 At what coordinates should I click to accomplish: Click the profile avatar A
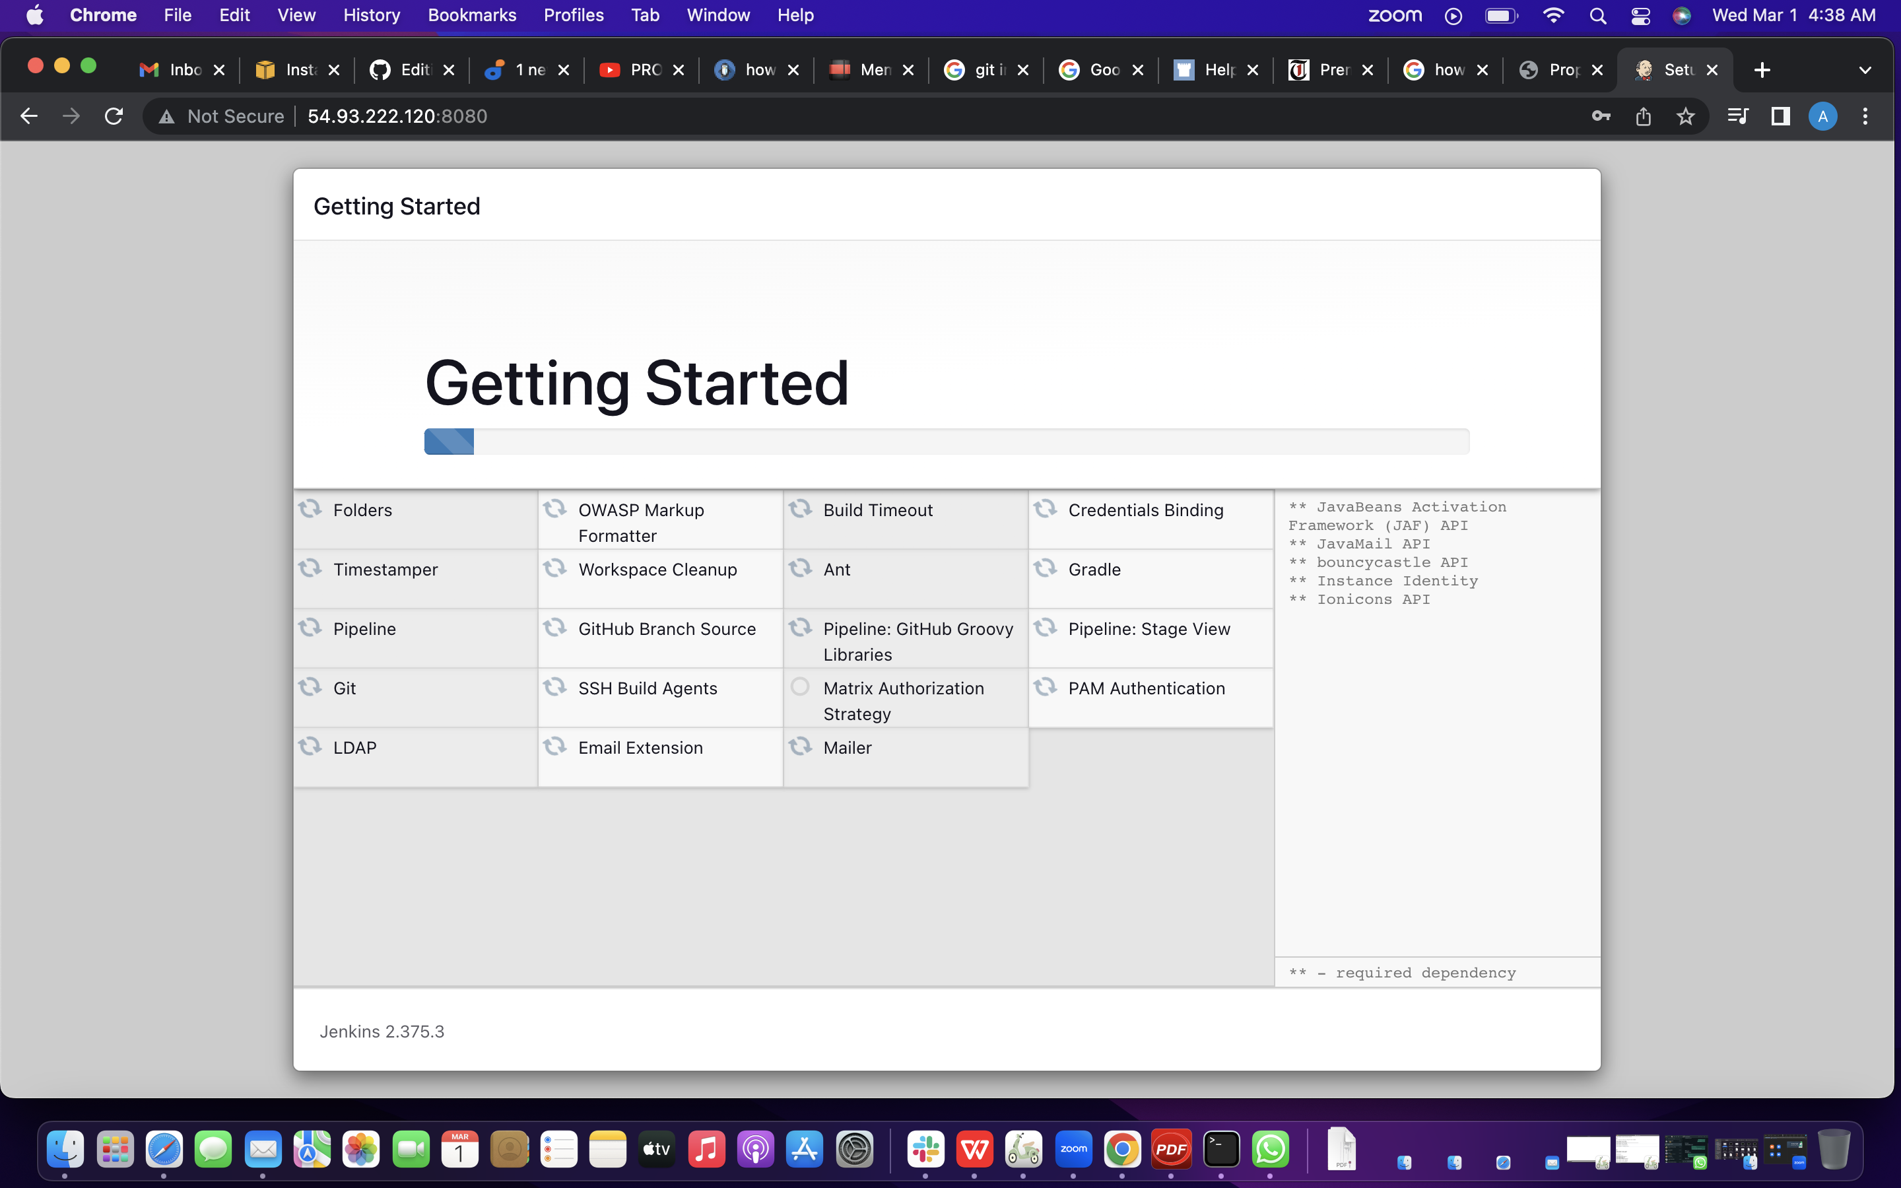click(1822, 116)
